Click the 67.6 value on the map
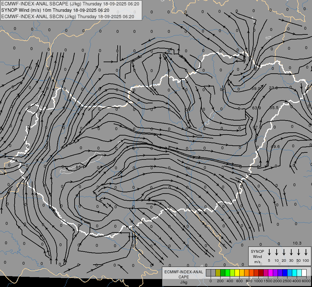Viewport: 312px width, 287px height. (257, 127)
